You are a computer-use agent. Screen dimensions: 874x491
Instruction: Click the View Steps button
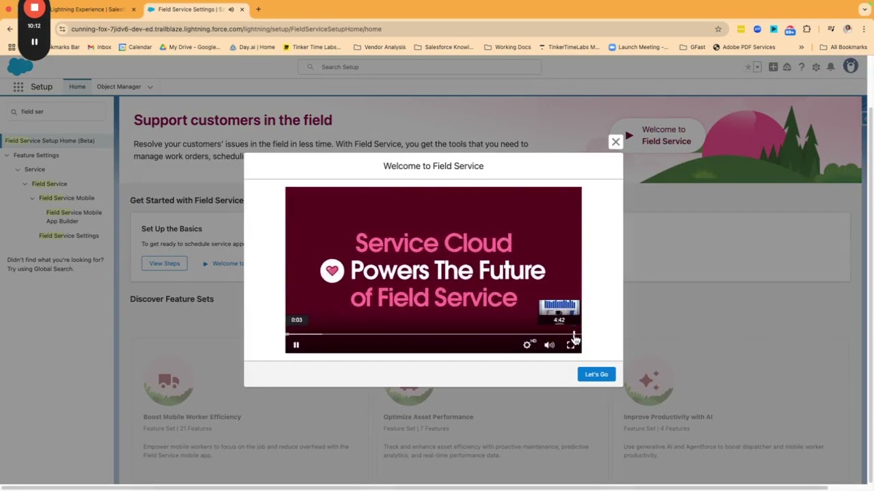pos(164,263)
